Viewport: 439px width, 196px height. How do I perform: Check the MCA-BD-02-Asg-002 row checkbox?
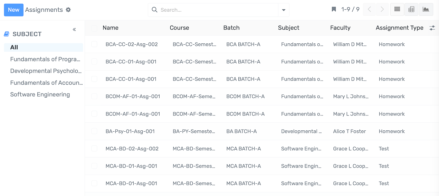tap(94, 149)
